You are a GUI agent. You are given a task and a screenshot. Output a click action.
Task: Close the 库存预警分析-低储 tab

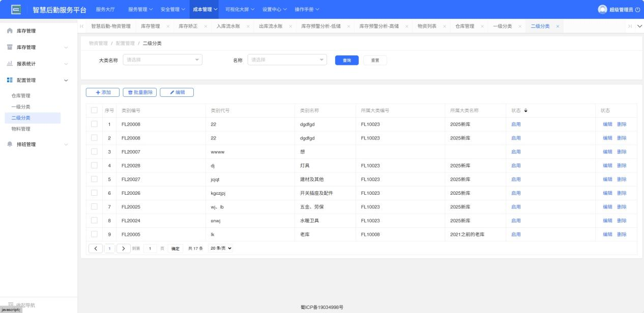[348, 26]
